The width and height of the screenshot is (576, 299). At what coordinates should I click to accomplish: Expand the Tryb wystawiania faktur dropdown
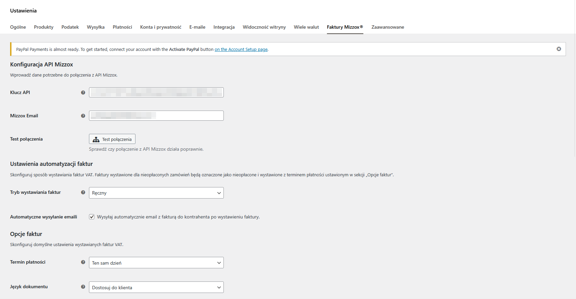click(x=156, y=193)
